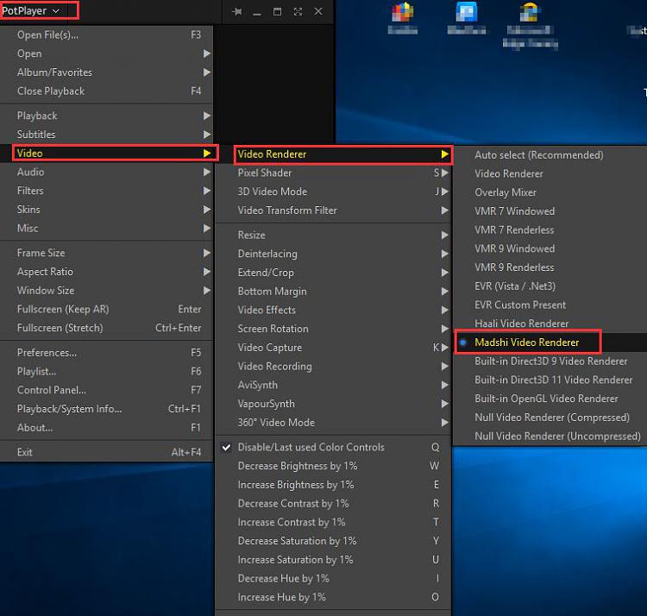Choose Increase Brightness by 1%
The height and width of the screenshot is (616, 647).
click(295, 485)
